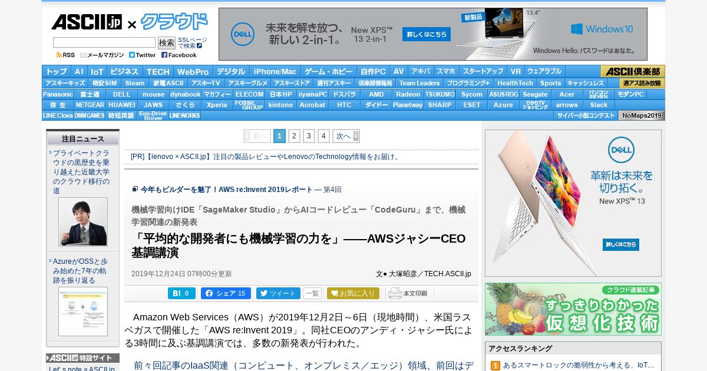The width and height of the screenshot is (707, 371).
Task: Select current page 1 in pagination
Action: pyautogui.click(x=279, y=136)
